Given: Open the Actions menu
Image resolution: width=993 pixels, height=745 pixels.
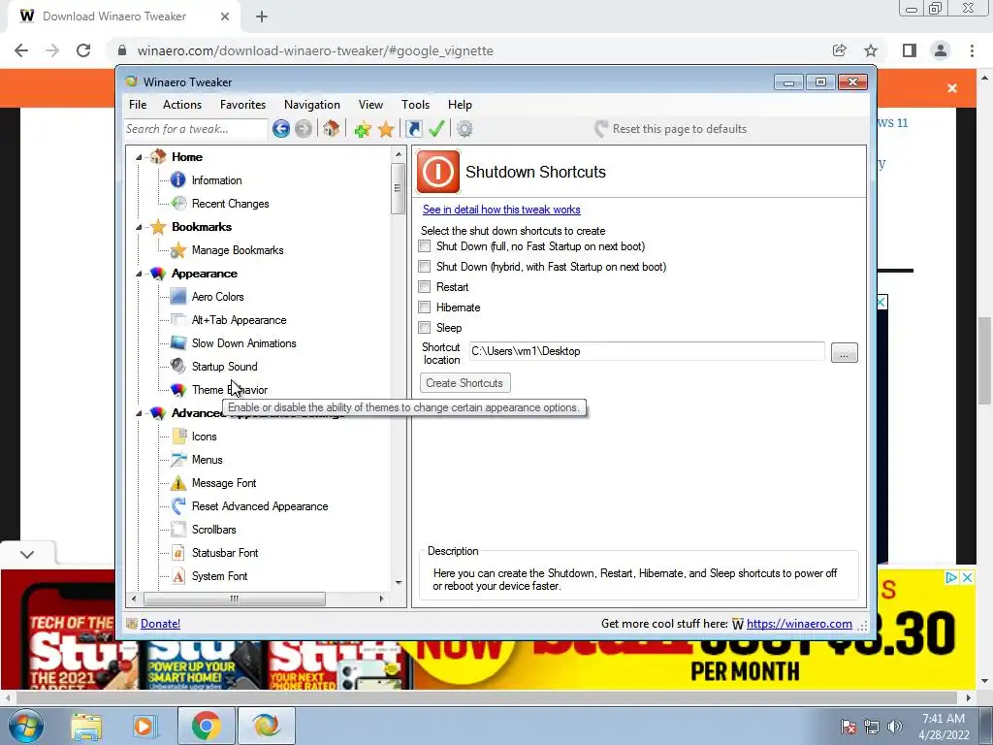Looking at the screenshot, I should click(x=182, y=105).
